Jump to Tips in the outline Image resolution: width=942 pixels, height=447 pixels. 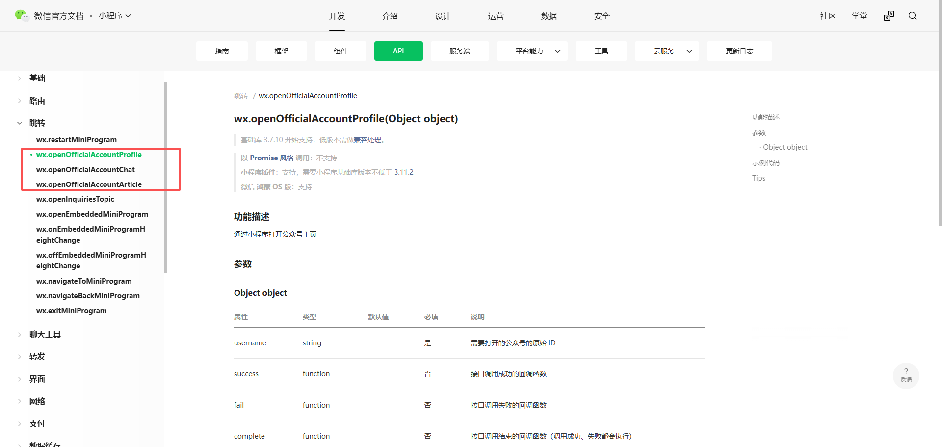point(759,178)
